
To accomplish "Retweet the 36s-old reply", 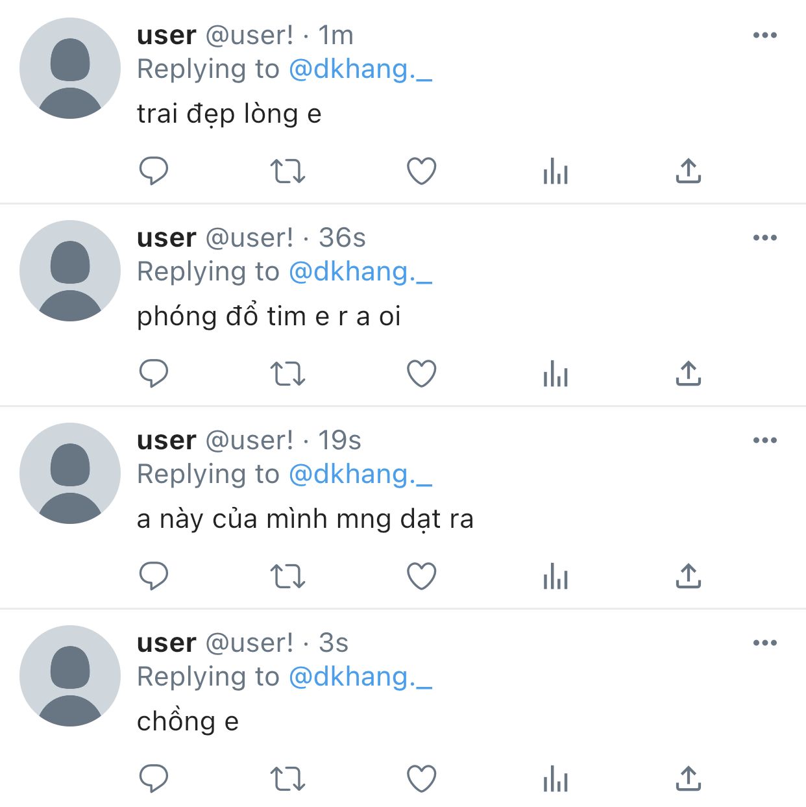I will pyautogui.click(x=287, y=374).
